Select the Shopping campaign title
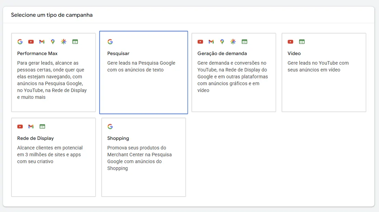 118,138
